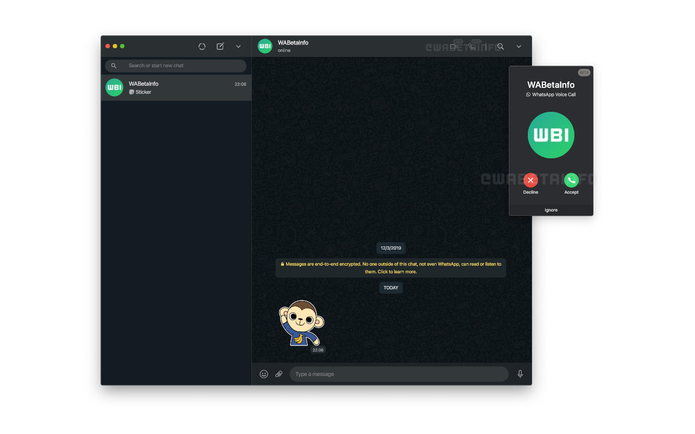This screenshot has width=695, height=434.
Task: Click the red close window button
Action: [x=108, y=46]
